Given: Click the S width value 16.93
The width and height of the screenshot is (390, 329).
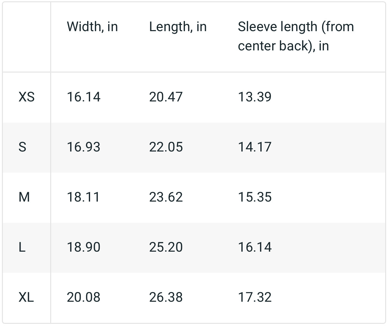Looking at the screenshot, I should click(83, 147).
